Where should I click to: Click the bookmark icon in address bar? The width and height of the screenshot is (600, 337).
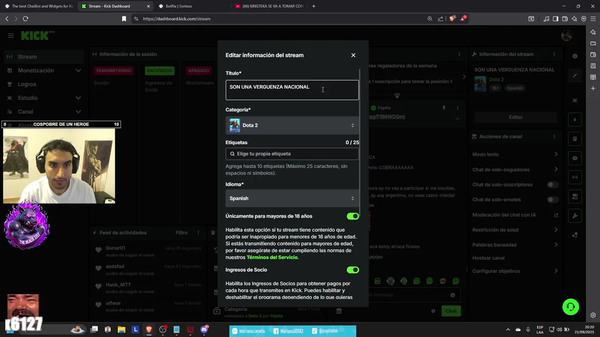tap(124, 19)
